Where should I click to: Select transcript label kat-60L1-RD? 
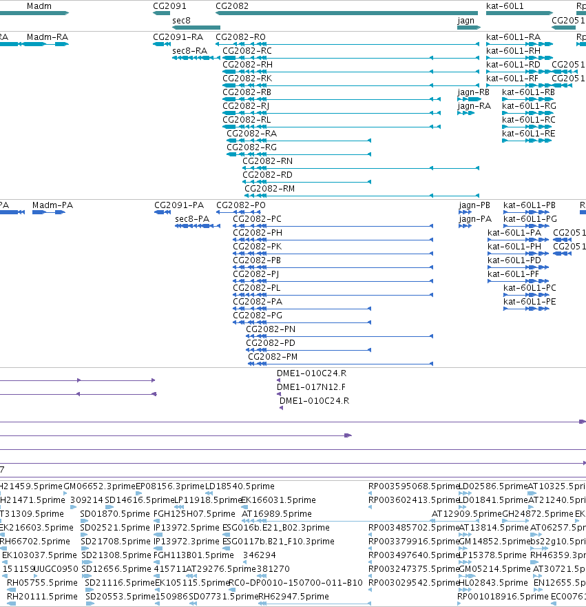click(513, 65)
